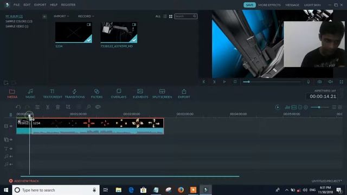Switch media library to list view
The width and height of the screenshot is (347, 195).
pos(165,16)
